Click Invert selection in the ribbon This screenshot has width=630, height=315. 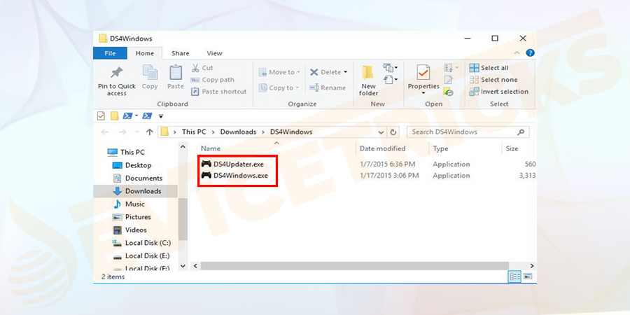click(x=499, y=92)
